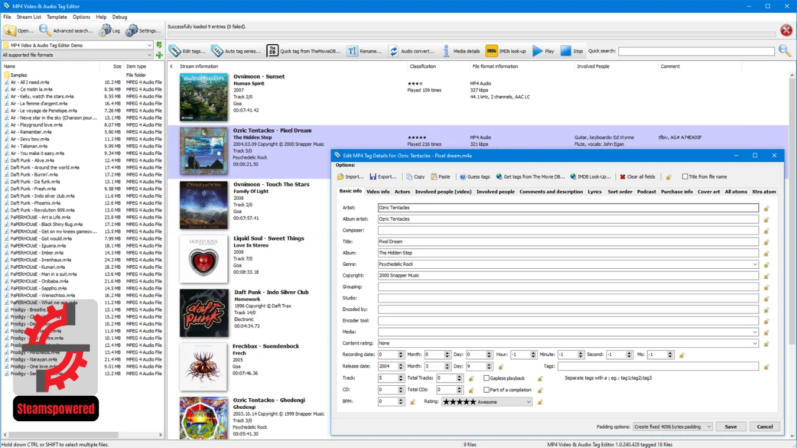
Task: Click the Release date year stepper
Action: point(400,366)
